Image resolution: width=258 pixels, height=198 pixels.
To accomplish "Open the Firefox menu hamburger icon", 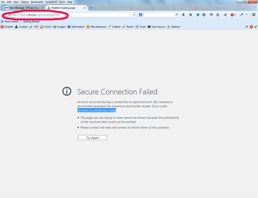I will pyautogui.click(x=253, y=15).
